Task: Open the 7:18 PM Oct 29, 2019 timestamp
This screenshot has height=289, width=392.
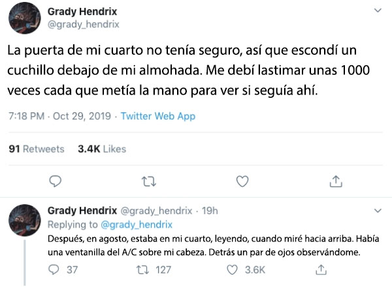Action: pos(59,116)
